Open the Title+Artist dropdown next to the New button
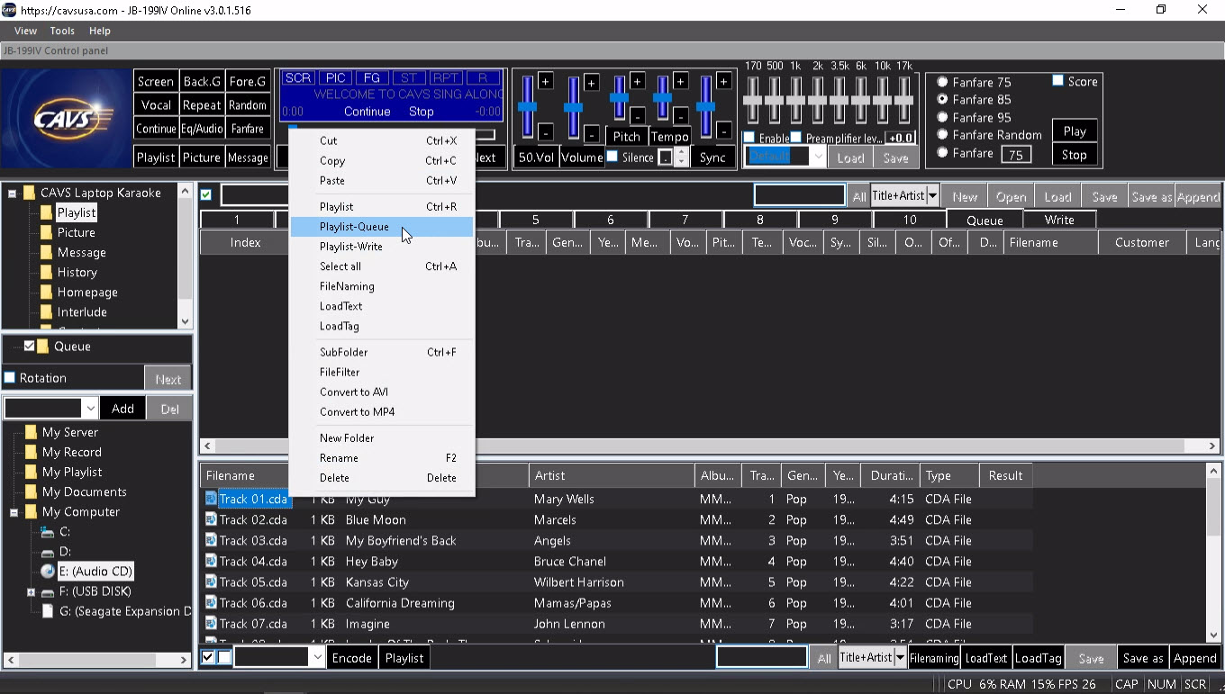The width and height of the screenshot is (1225, 694). point(932,195)
